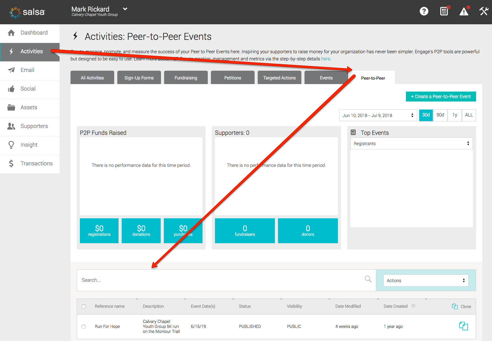Switch to the All Activities tab

click(x=92, y=78)
